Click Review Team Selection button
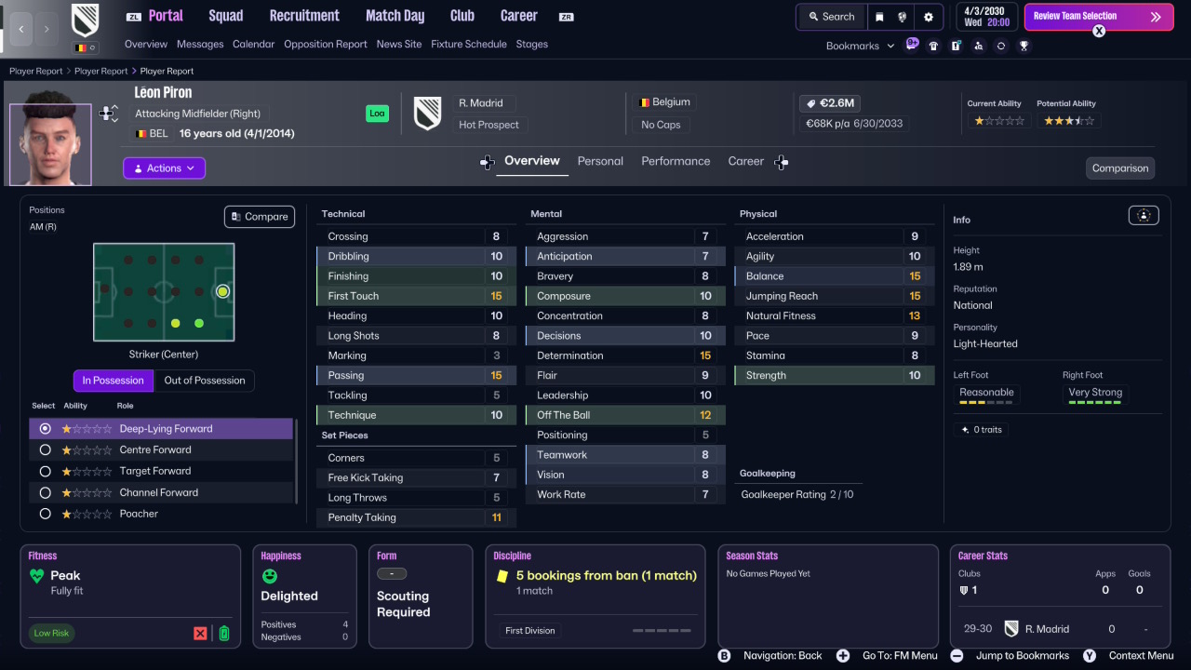The image size is (1191, 670). pos(1099,17)
